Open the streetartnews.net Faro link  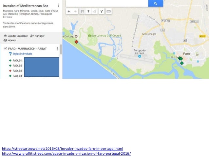coord(63,148)
